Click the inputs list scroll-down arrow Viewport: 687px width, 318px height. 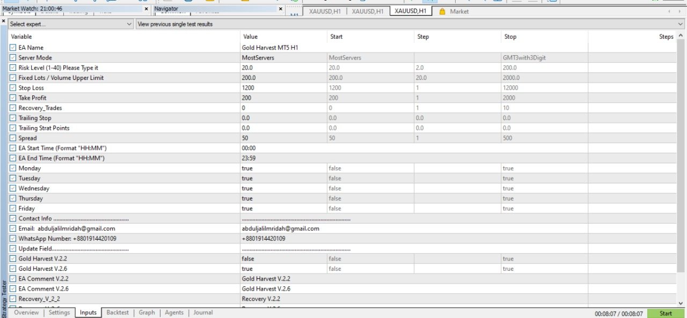pos(682,303)
